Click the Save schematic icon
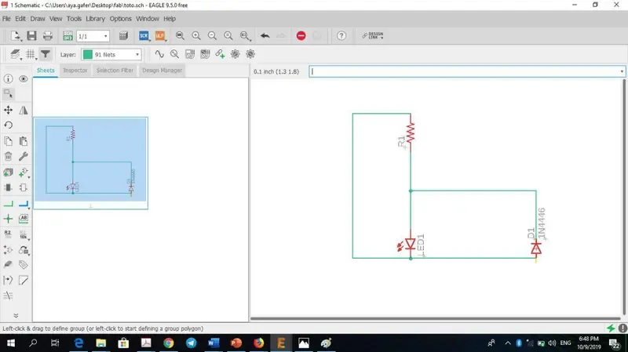Image resolution: width=628 pixels, height=352 pixels. click(x=32, y=35)
